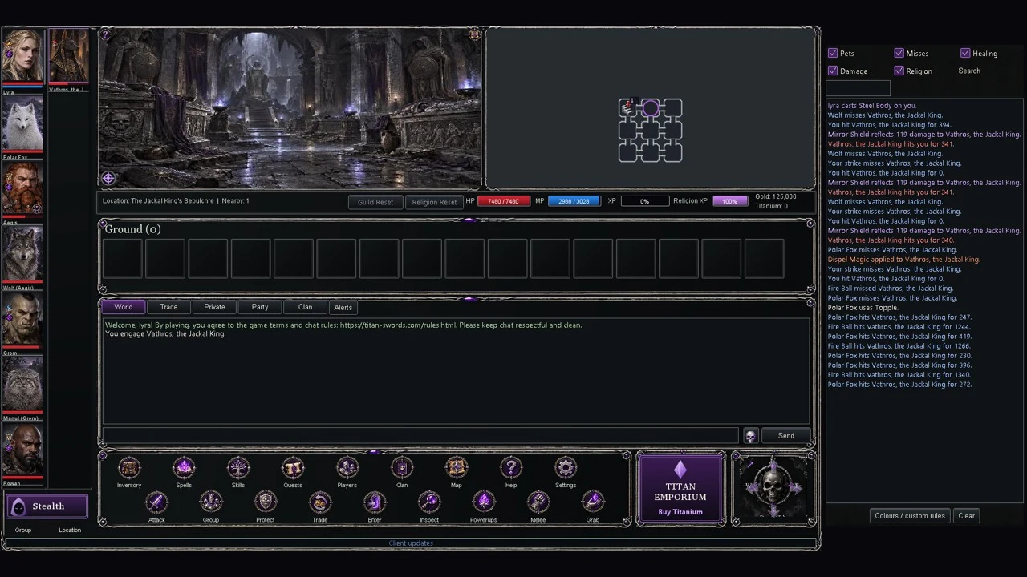Toggle the Stealth button
The width and height of the screenshot is (1027, 577).
(47, 506)
